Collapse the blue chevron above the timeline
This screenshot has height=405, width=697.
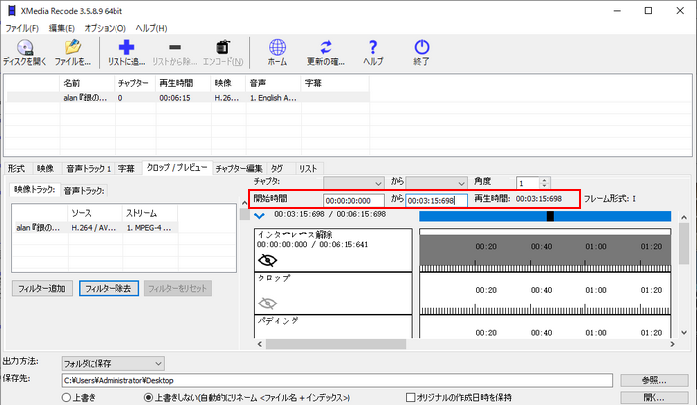pyautogui.click(x=259, y=214)
